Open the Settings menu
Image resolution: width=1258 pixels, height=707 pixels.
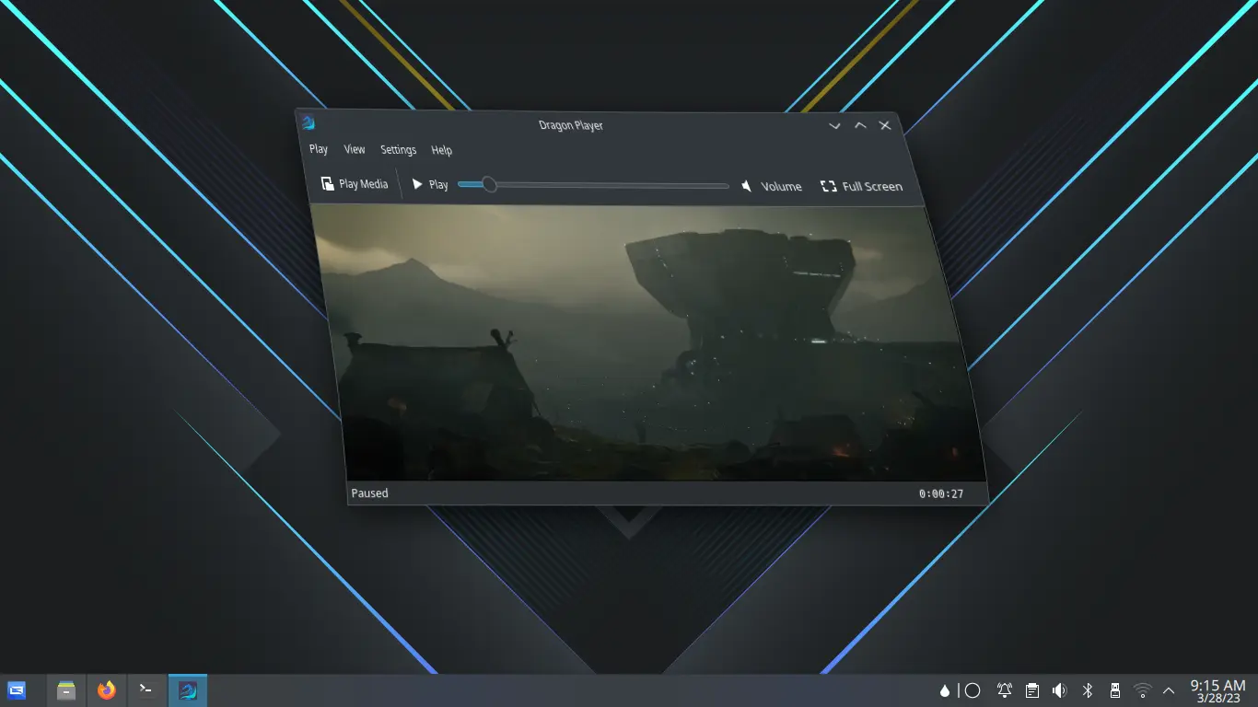399,150
